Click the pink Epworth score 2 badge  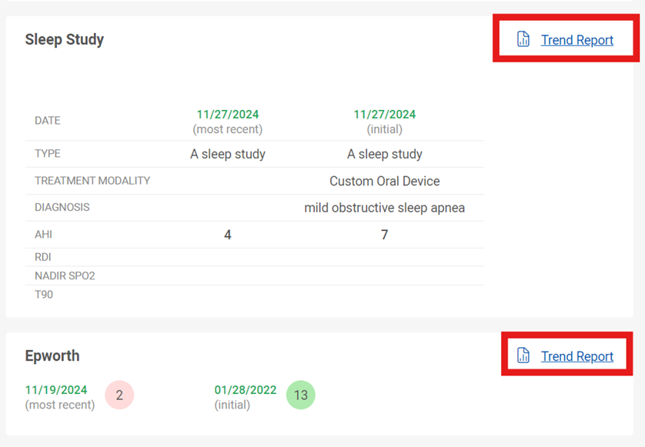[x=119, y=395]
